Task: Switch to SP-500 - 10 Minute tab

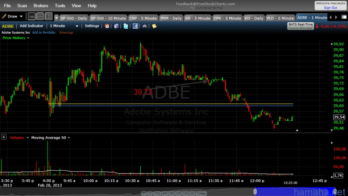Action: (x=108, y=18)
